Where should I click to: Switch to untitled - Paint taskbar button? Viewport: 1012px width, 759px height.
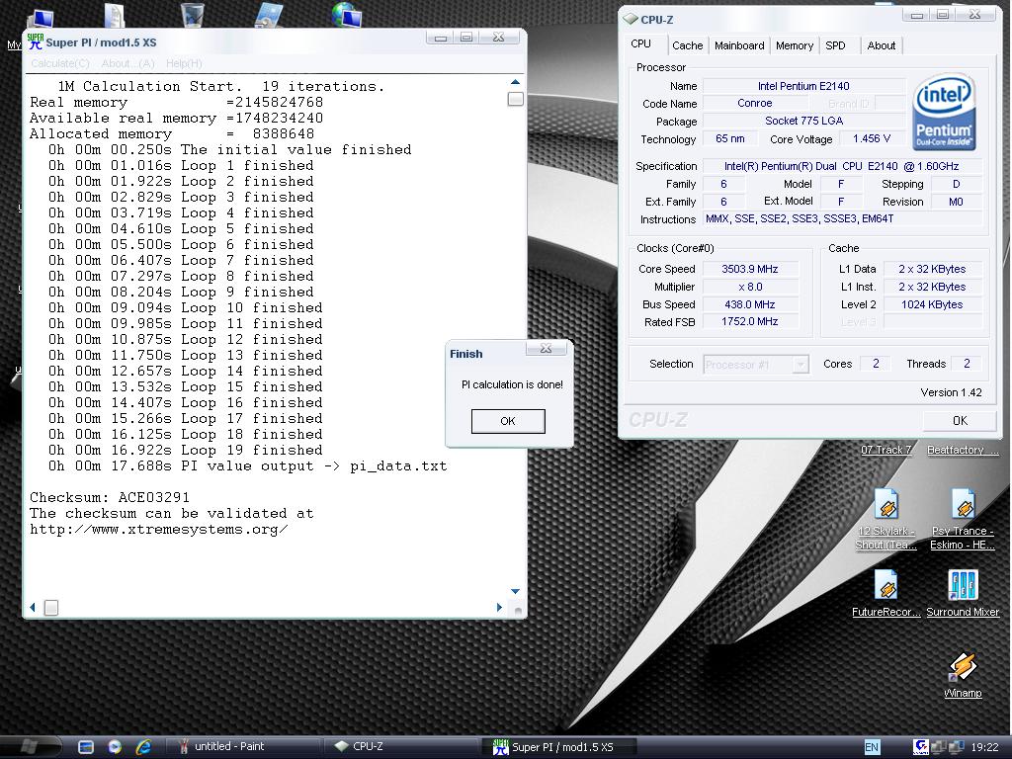245,747
